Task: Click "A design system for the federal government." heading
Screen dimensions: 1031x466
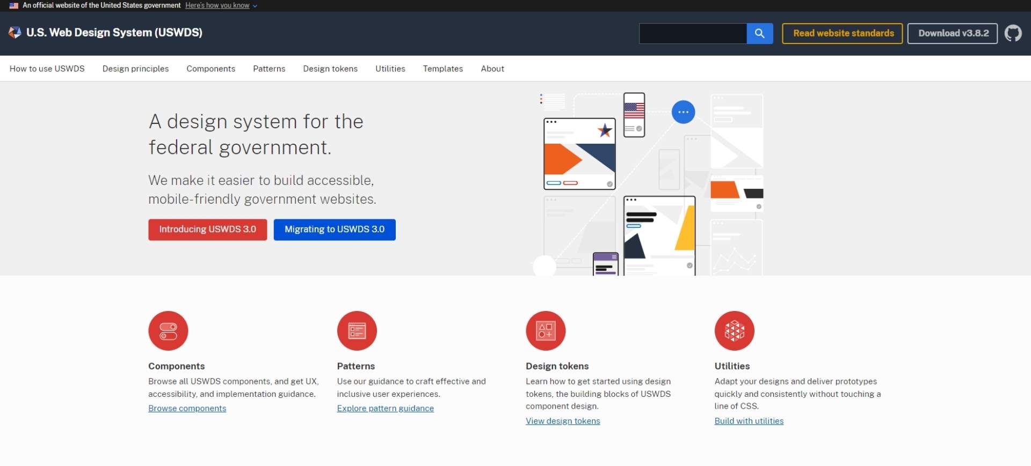Action: click(x=256, y=134)
